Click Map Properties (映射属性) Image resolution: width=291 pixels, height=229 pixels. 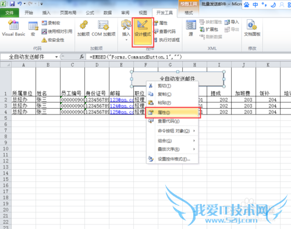pyautogui.click(x=211, y=22)
